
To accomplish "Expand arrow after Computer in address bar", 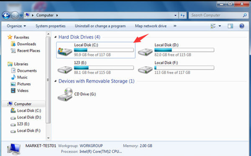I will (x=57, y=16).
